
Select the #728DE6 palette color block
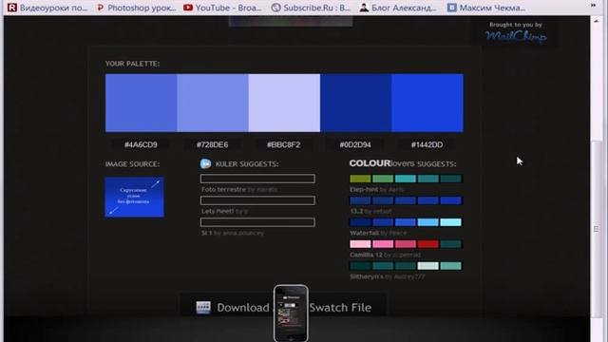tap(213, 103)
